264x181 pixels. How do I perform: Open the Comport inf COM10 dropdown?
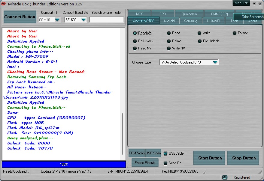[57, 20]
